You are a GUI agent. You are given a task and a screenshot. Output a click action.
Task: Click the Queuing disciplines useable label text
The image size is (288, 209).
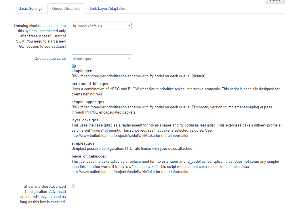coord(40,36)
